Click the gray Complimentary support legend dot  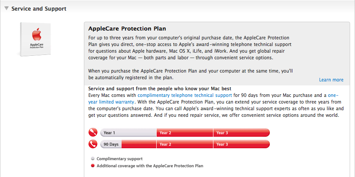click(x=92, y=158)
